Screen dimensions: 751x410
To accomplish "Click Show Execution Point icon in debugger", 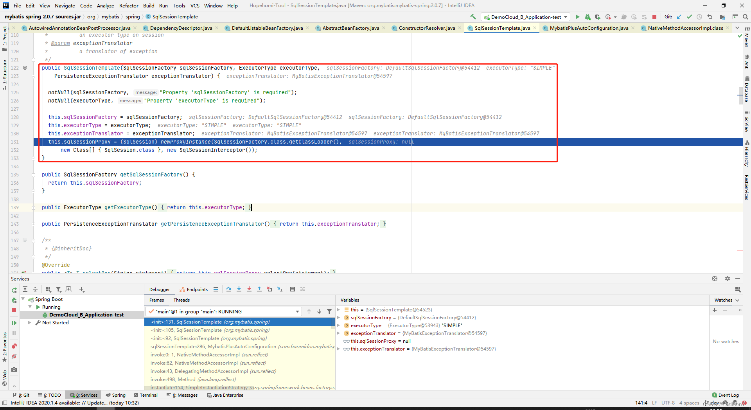I will coord(216,289).
